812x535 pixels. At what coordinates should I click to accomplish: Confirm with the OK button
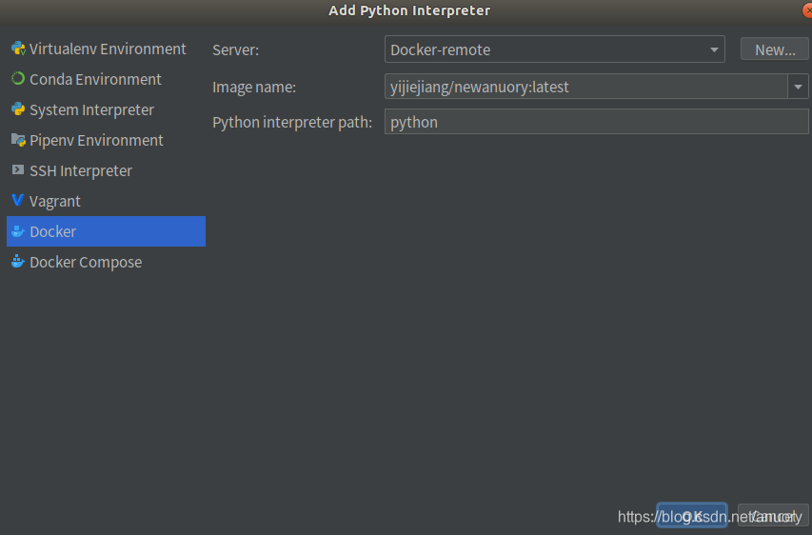point(692,516)
